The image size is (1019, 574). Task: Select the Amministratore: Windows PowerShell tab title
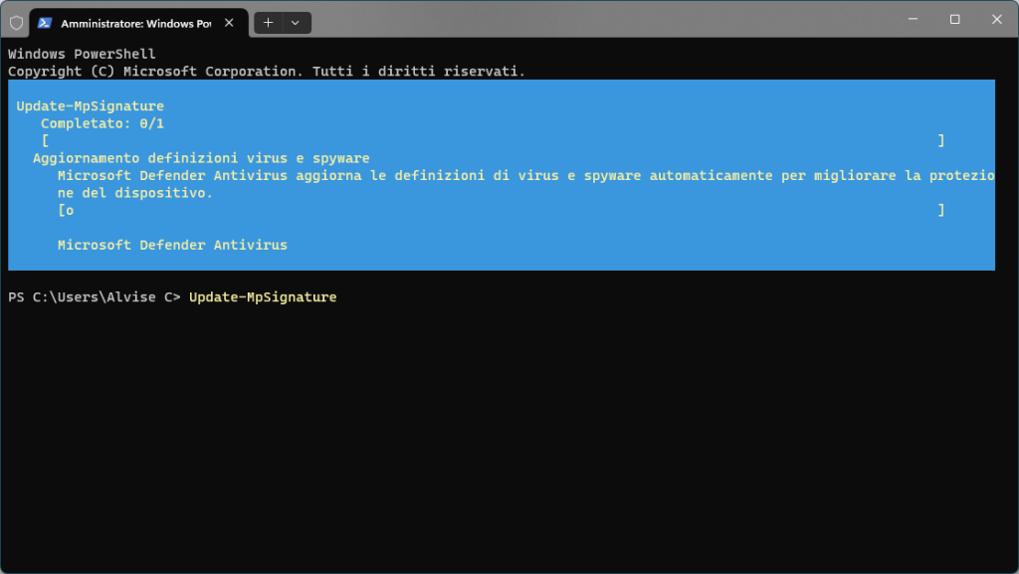(x=134, y=22)
